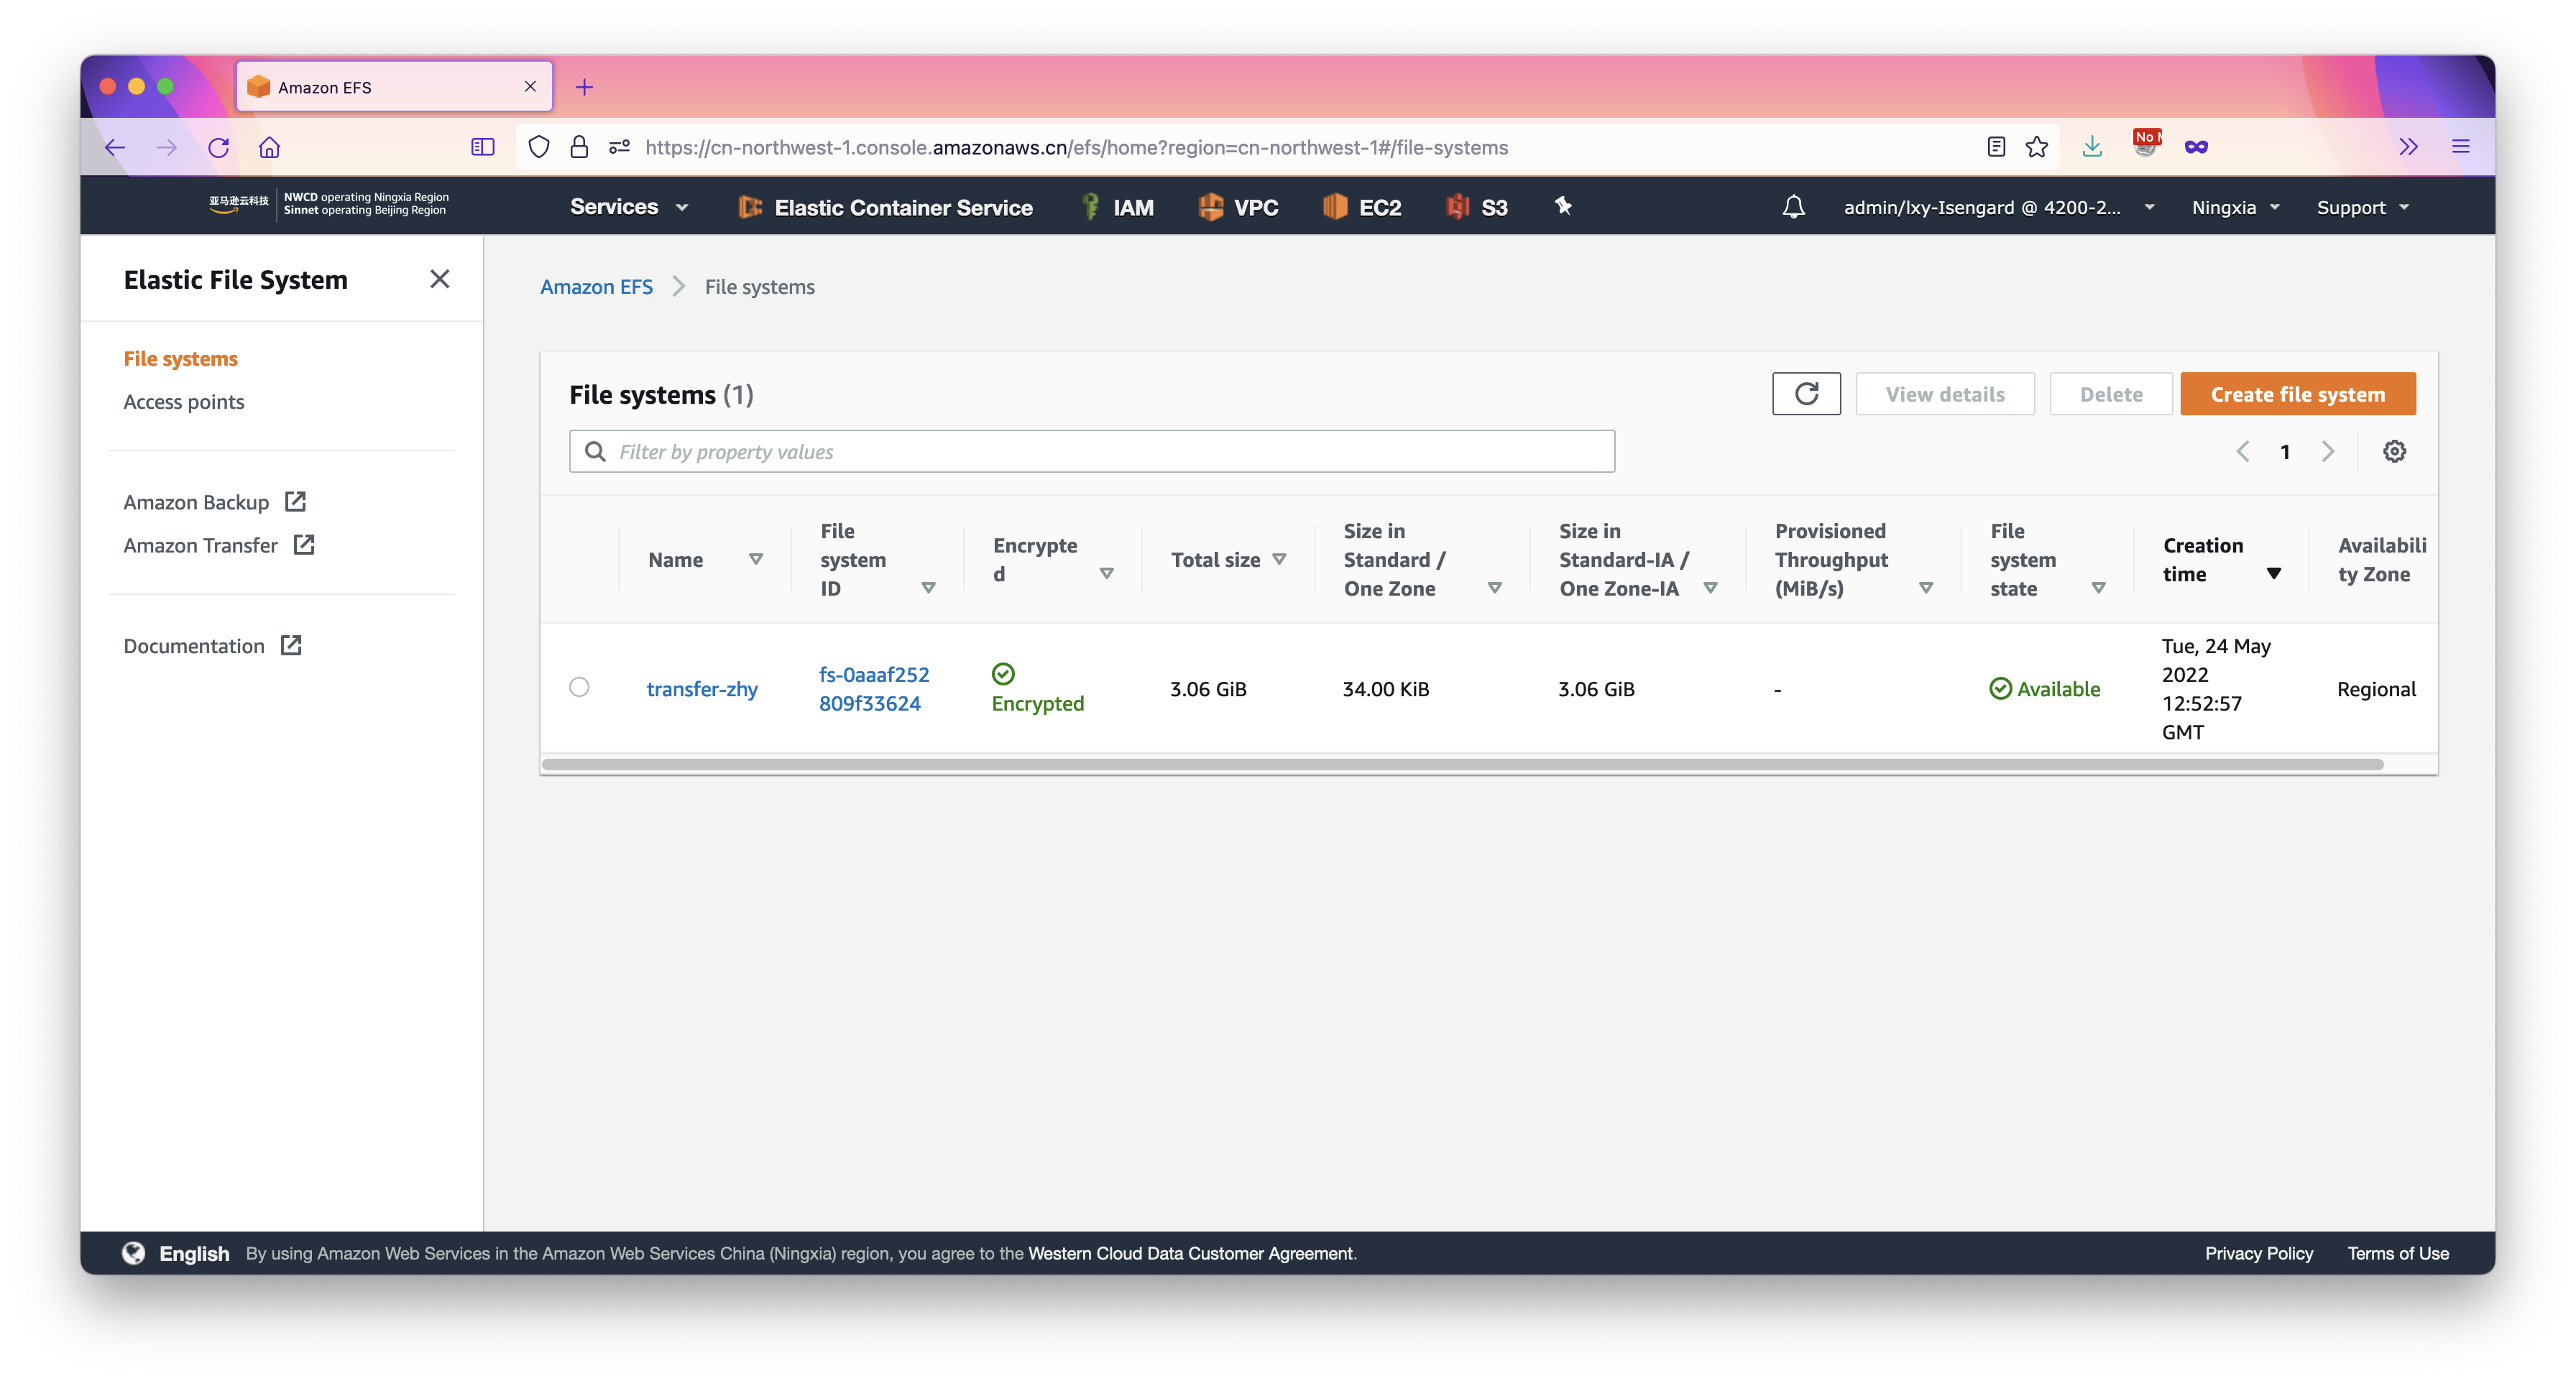Open S3 service shortcut
This screenshot has width=2576, height=1381.
click(1476, 207)
